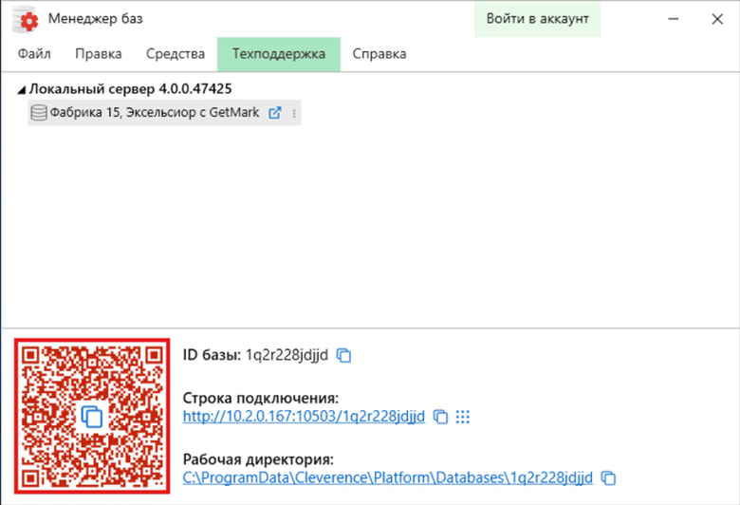Copy the ID базы value
740x505 pixels.
click(343, 355)
